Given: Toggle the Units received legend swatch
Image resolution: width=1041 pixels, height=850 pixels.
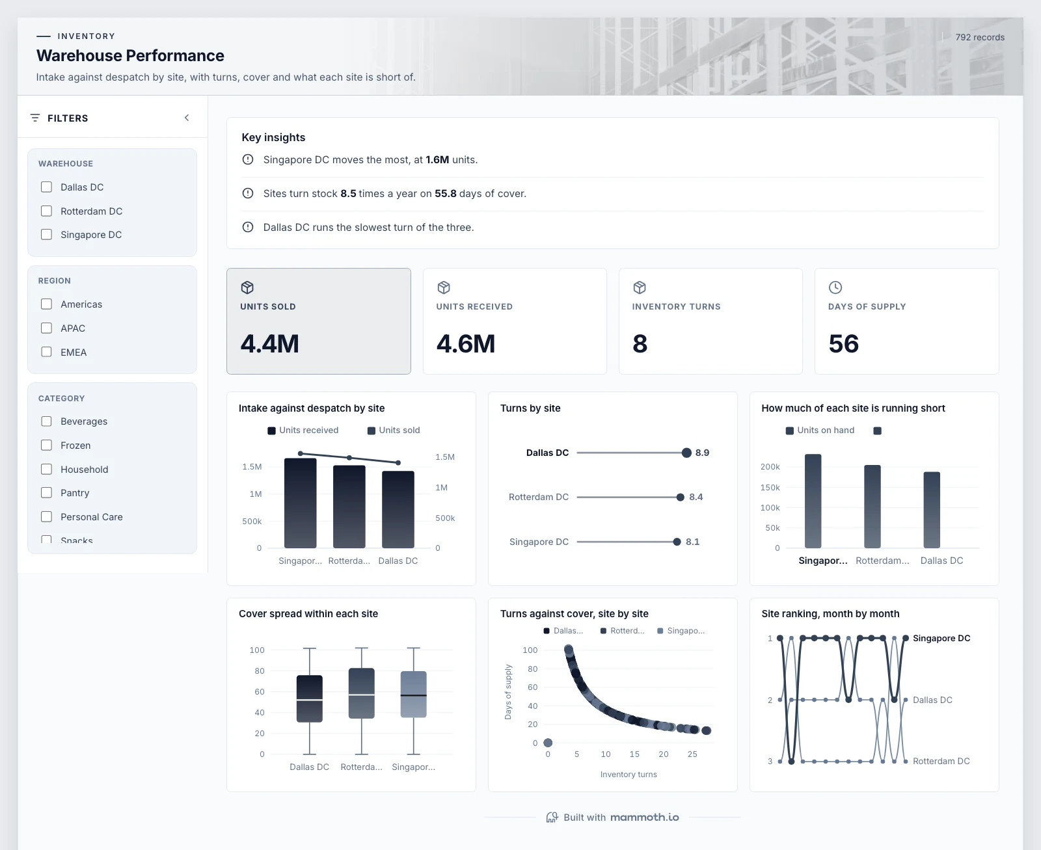Looking at the screenshot, I should (x=271, y=431).
